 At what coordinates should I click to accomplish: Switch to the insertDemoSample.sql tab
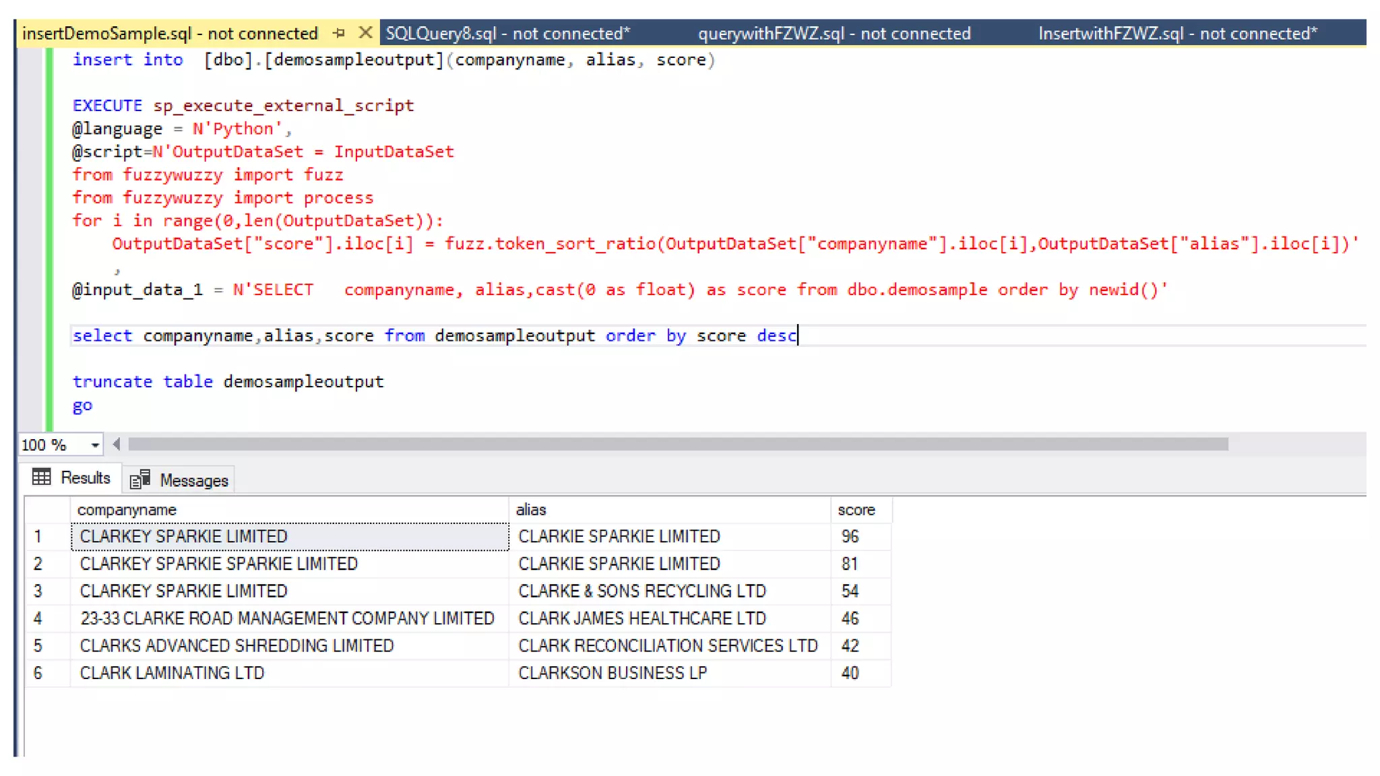tap(170, 33)
